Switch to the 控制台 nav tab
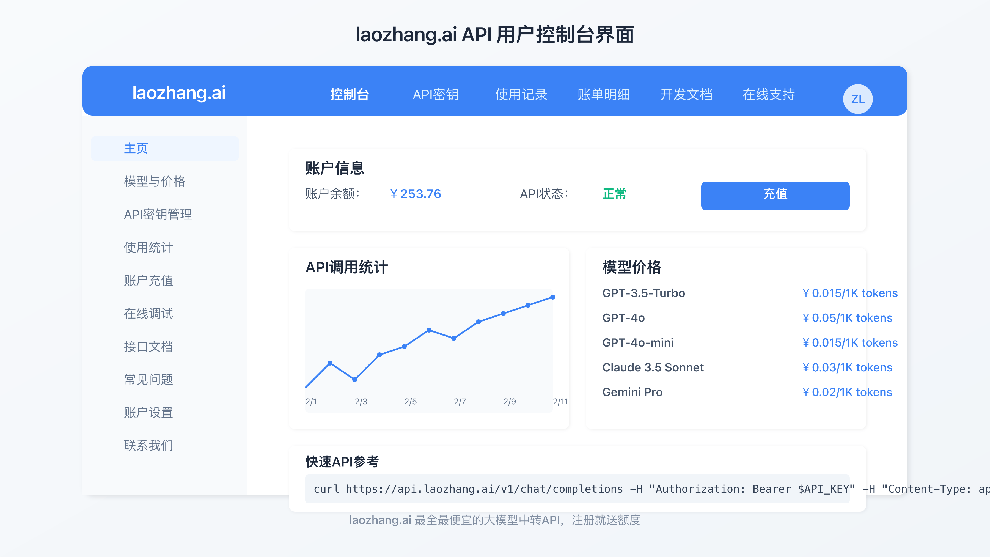The width and height of the screenshot is (990, 557). tap(349, 95)
